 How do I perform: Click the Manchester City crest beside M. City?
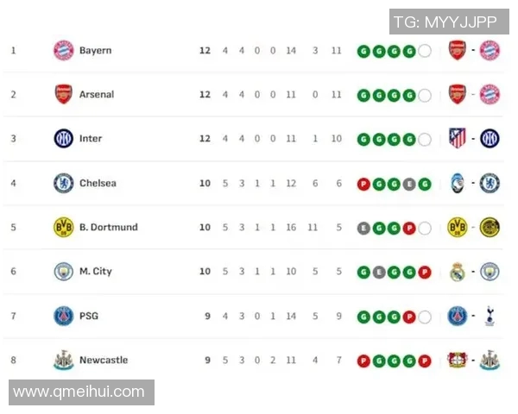[x=64, y=272]
